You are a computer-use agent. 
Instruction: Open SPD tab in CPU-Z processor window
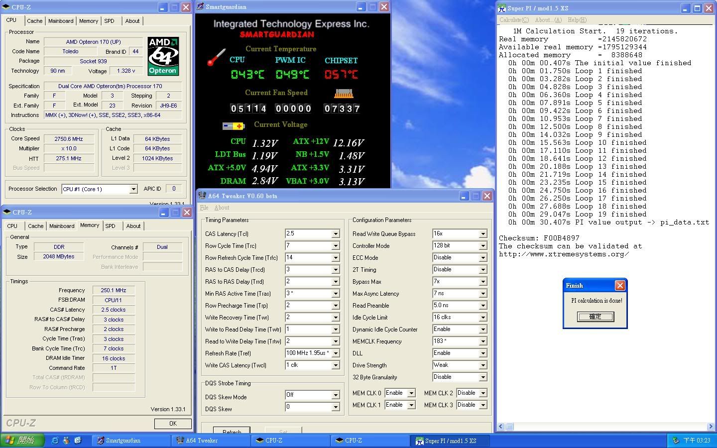point(109,21)
